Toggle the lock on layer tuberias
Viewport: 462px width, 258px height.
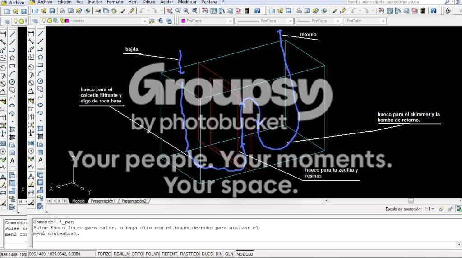click(x=62, y=21)
